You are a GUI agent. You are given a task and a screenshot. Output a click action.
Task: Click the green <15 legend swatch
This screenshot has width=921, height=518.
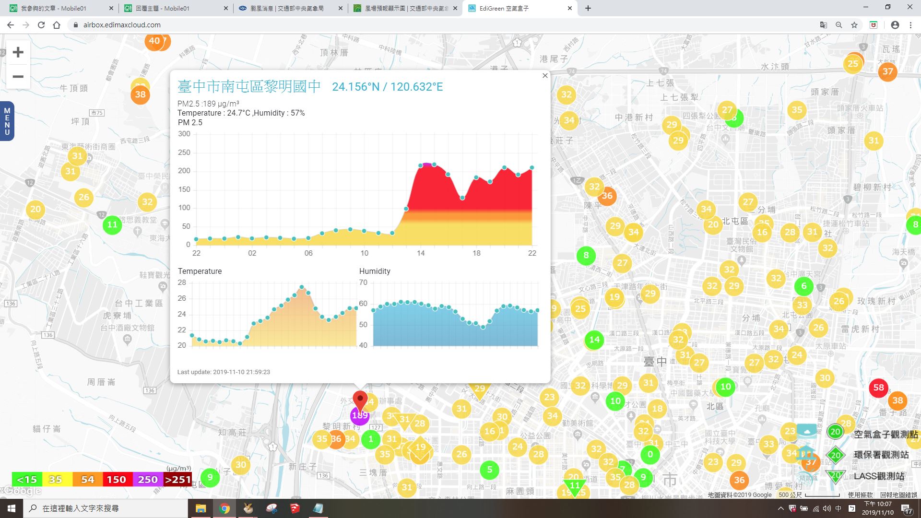click(x=27, y=479)
